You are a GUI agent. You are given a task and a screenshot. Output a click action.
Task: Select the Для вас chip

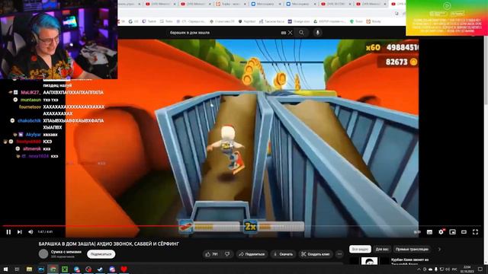(x=382, y=249)
